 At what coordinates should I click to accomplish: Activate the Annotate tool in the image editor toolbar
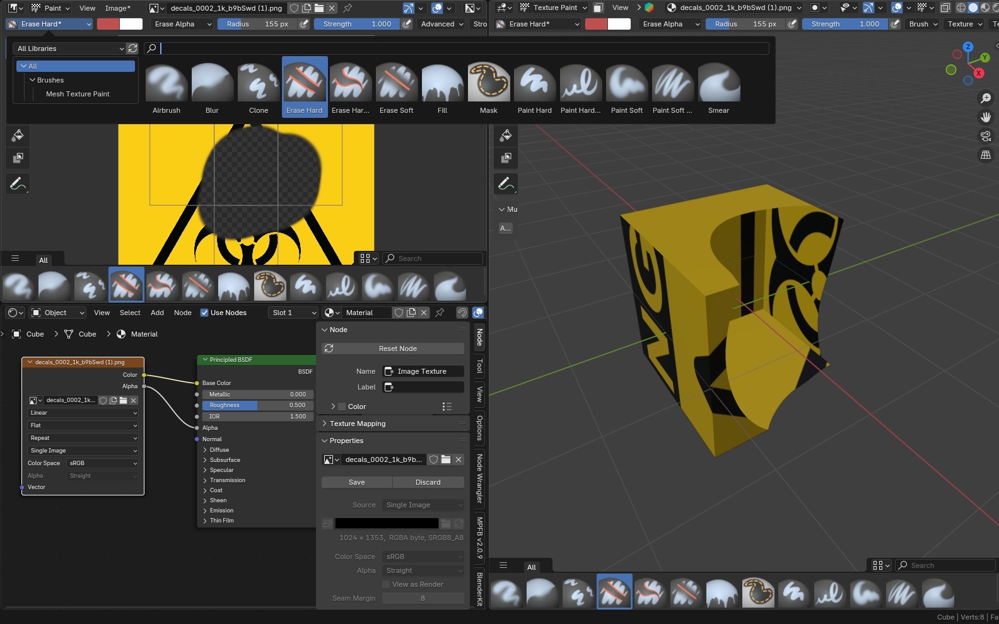(x=18, y=184)
